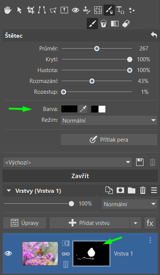Reset brush settings with undo arrow
This screenshot has width=160, height=275.
coord(154,35)
